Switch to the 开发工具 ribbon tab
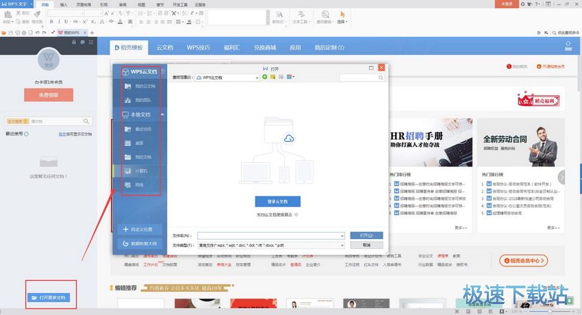 pos(180,5)
